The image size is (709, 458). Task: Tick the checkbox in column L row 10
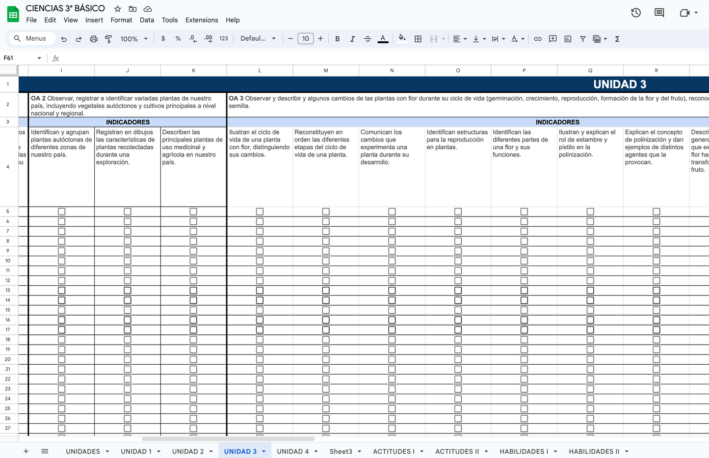pyautogui.click(x=260, y=261)
